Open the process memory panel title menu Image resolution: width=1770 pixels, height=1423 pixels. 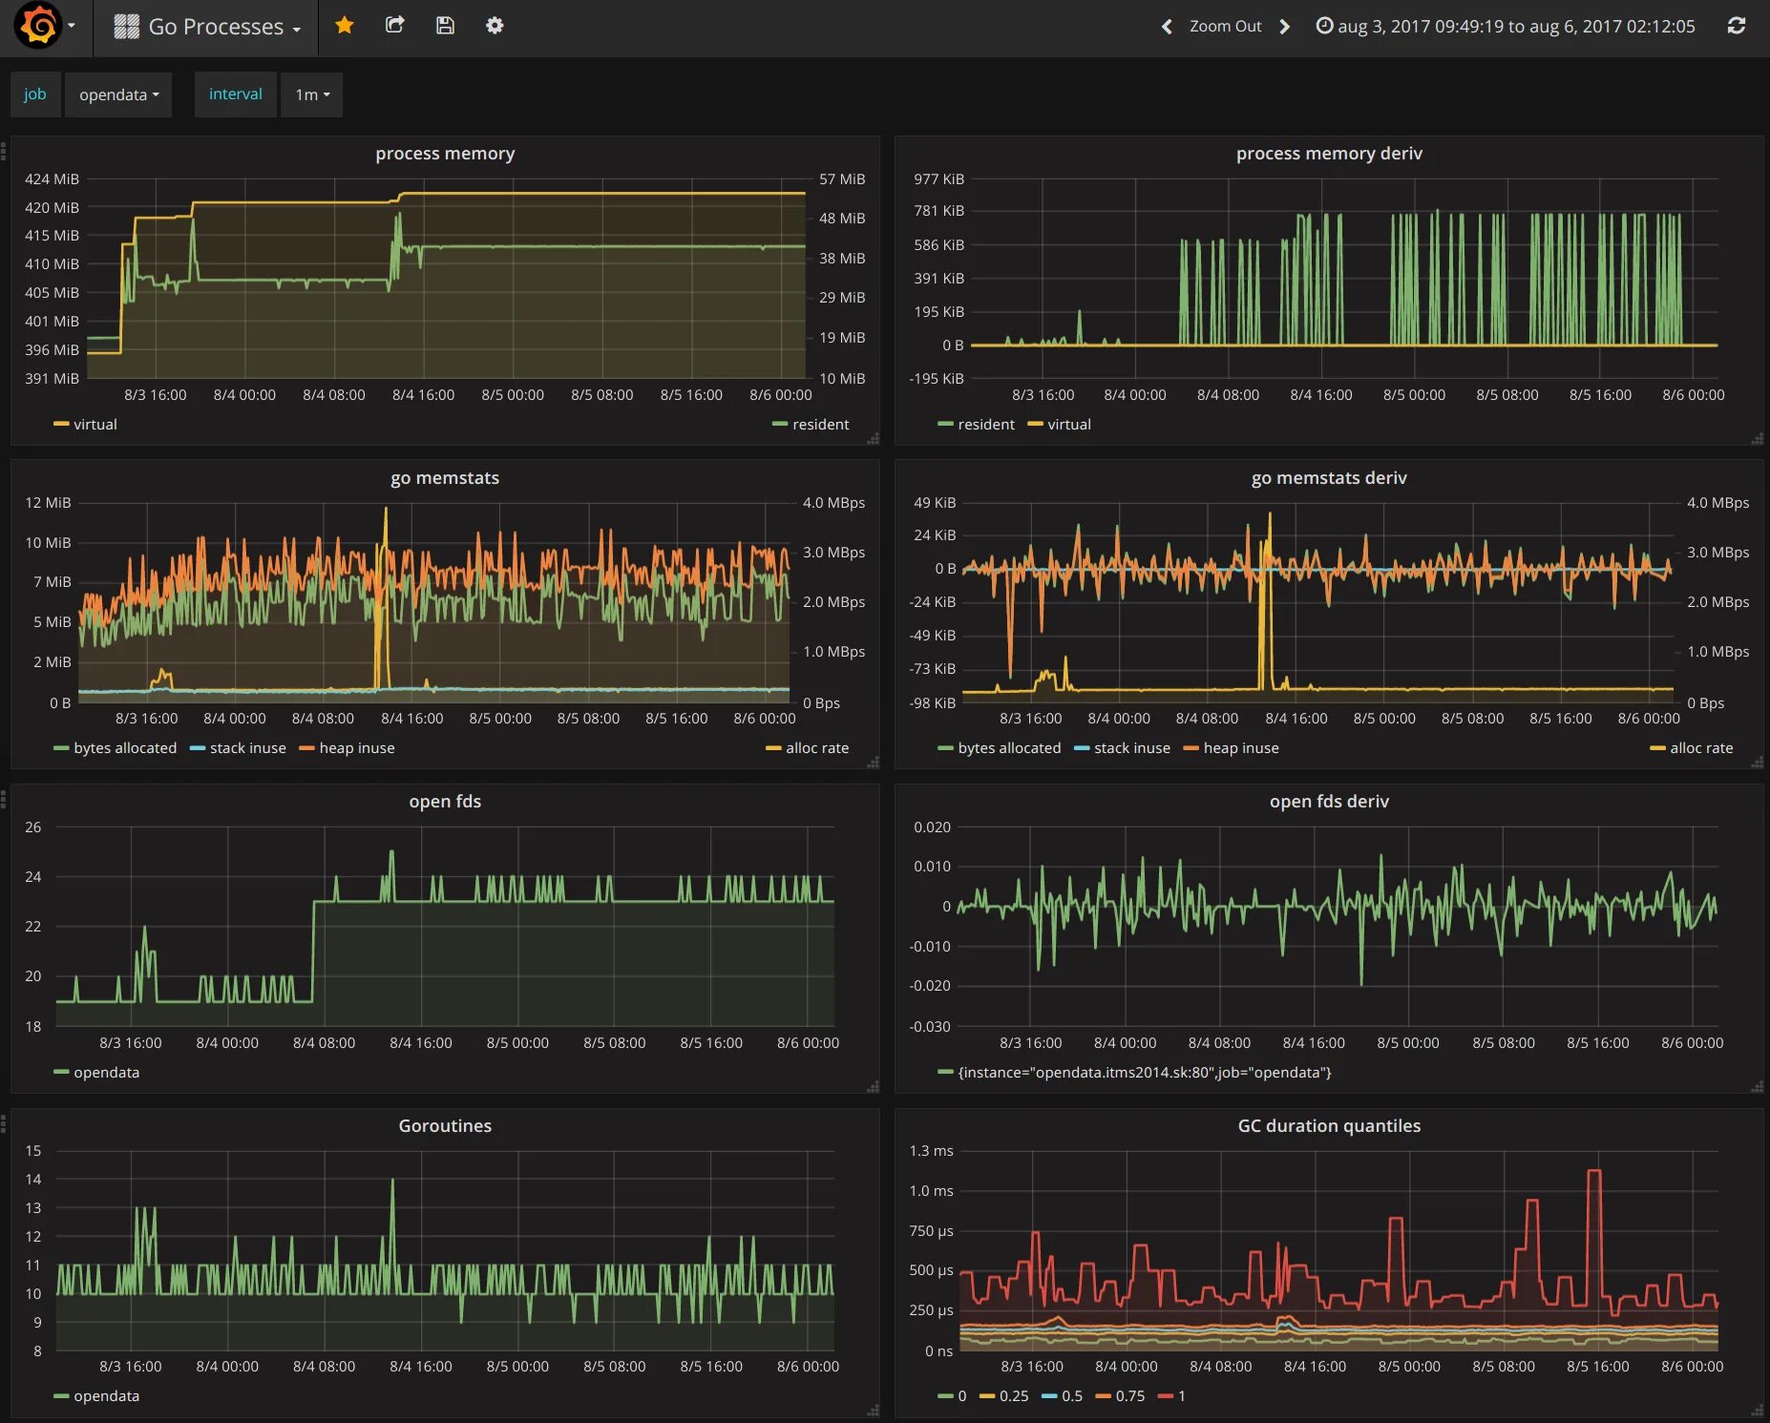tap(445, 154)
